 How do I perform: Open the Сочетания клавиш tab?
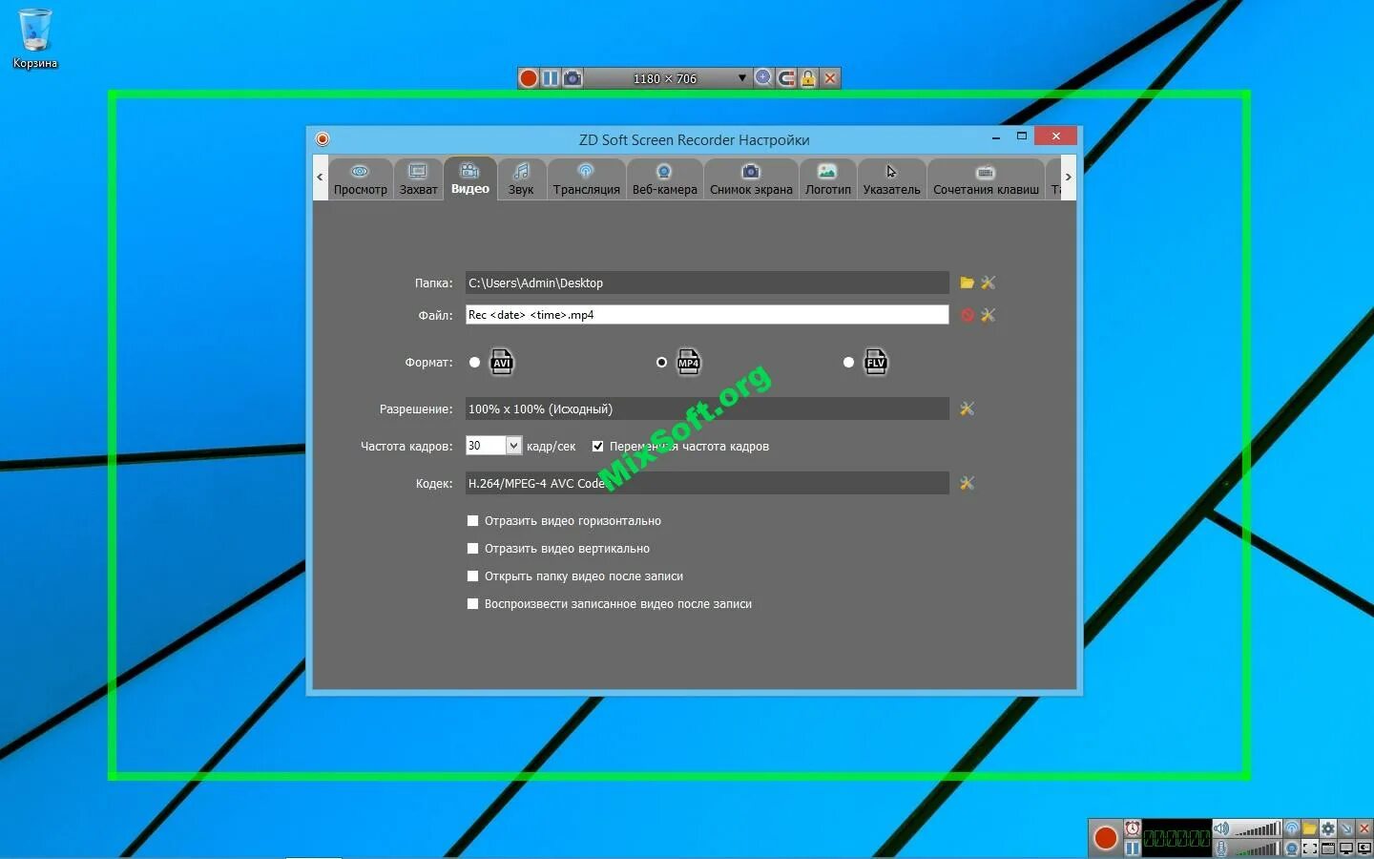986,179
